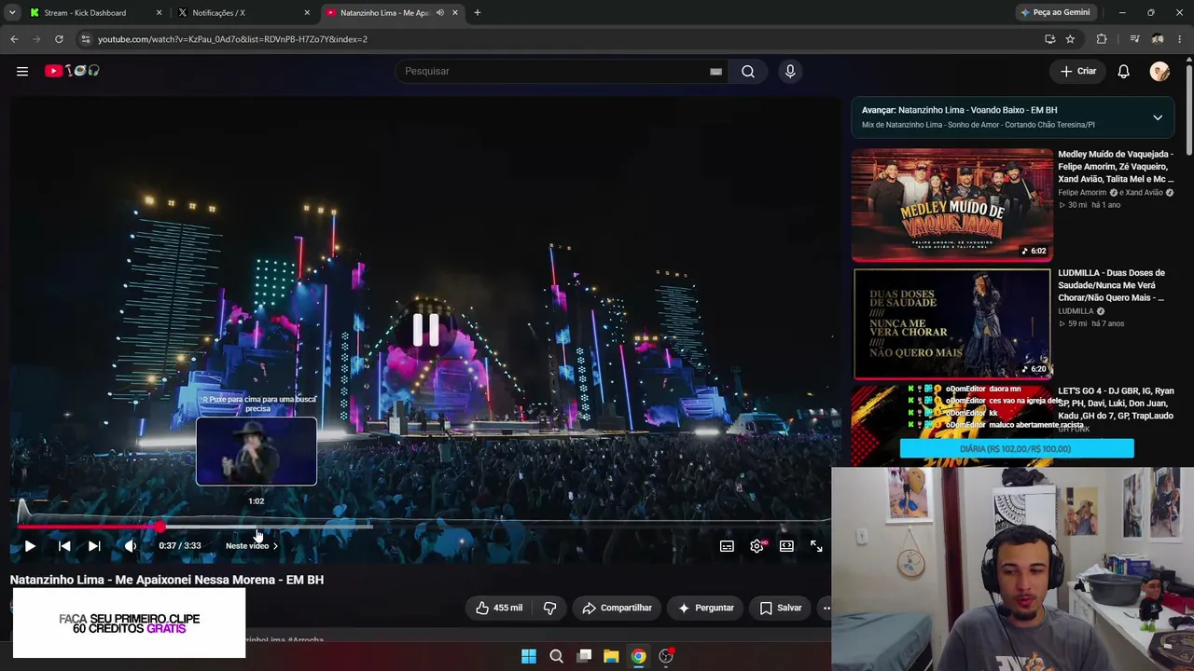Open LUDMILLA Duas Doses de Saudade title
Image resolution: width=1194 pixels, height=671 pixels.
(1111, 285)
